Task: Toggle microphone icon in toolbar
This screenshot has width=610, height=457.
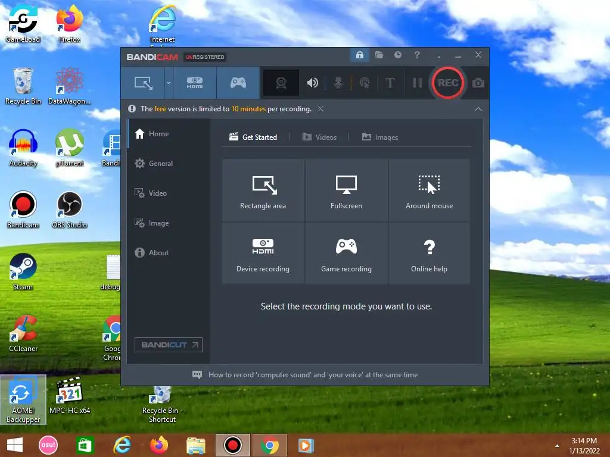Action: pyautogui.click(x=338, y=83)
